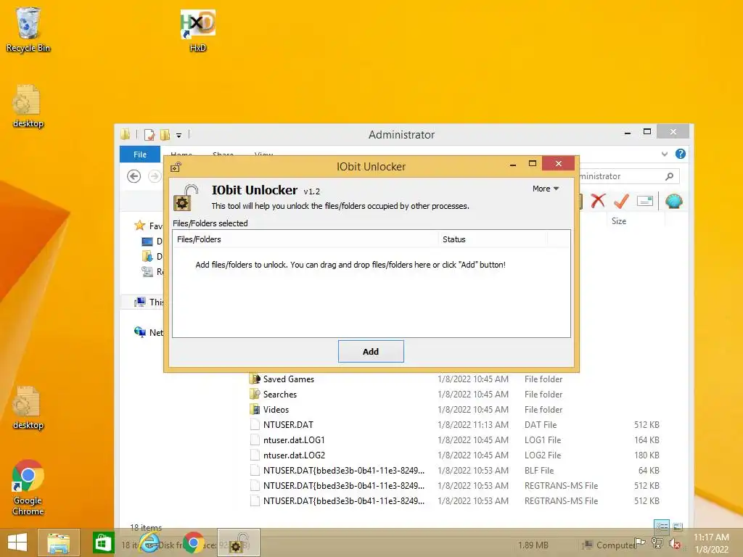
Task: Switch Explorer to large icons view button
Action: 678,527
